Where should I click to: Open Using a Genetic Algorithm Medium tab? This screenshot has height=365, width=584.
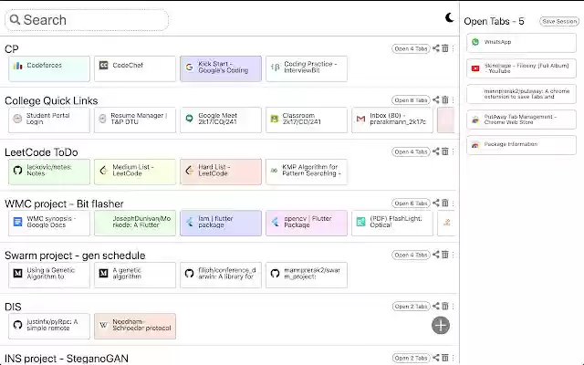(49, 275)
